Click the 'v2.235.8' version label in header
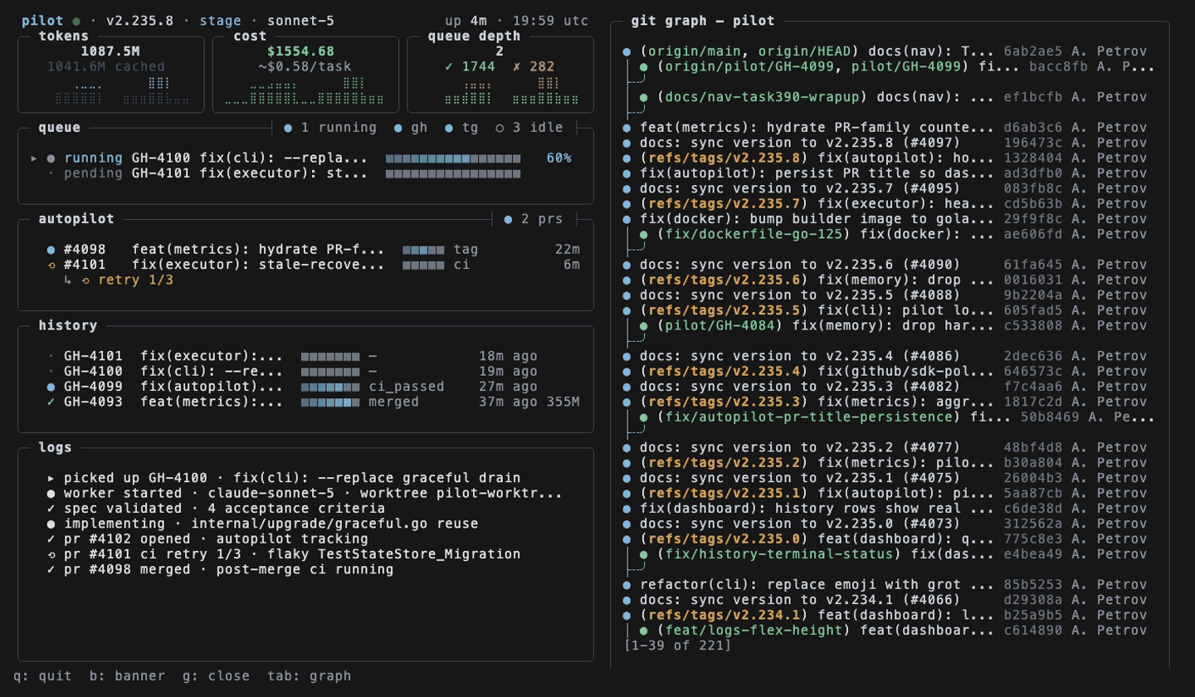 (139, 21)
